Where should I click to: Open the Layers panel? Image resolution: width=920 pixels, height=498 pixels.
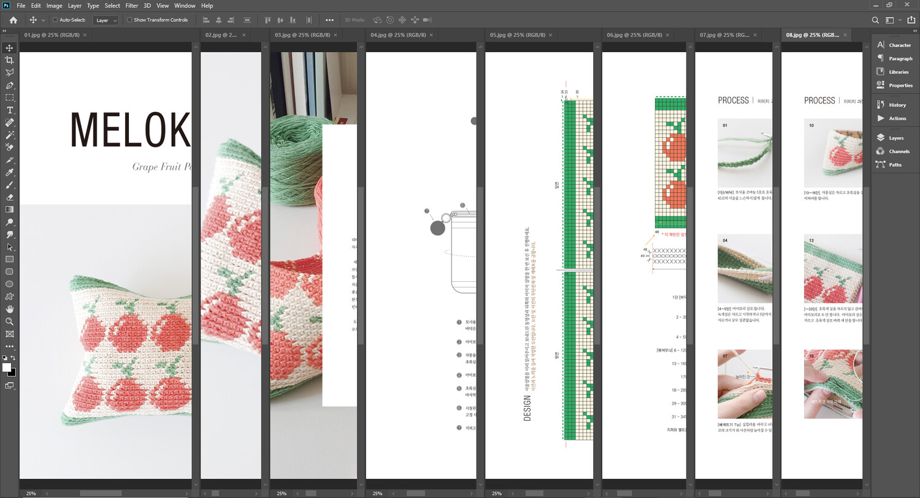895,138
